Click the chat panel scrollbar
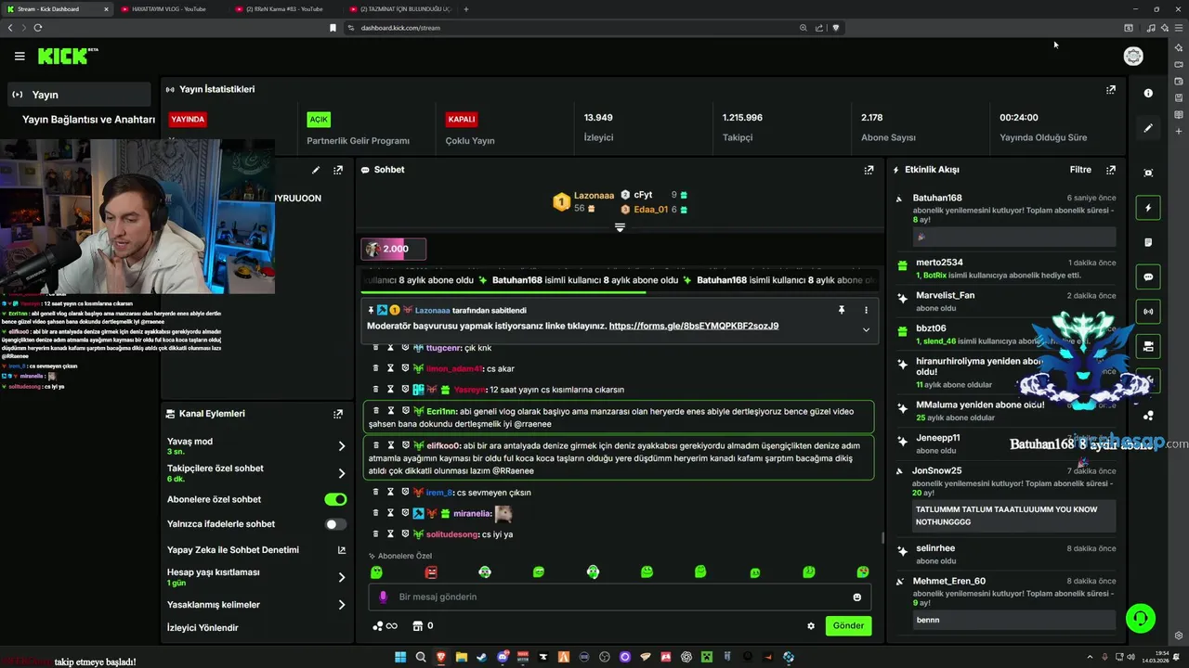1189x668 pixels. (882, 538)
